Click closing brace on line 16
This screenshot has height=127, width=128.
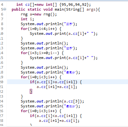tap(22, 63)
